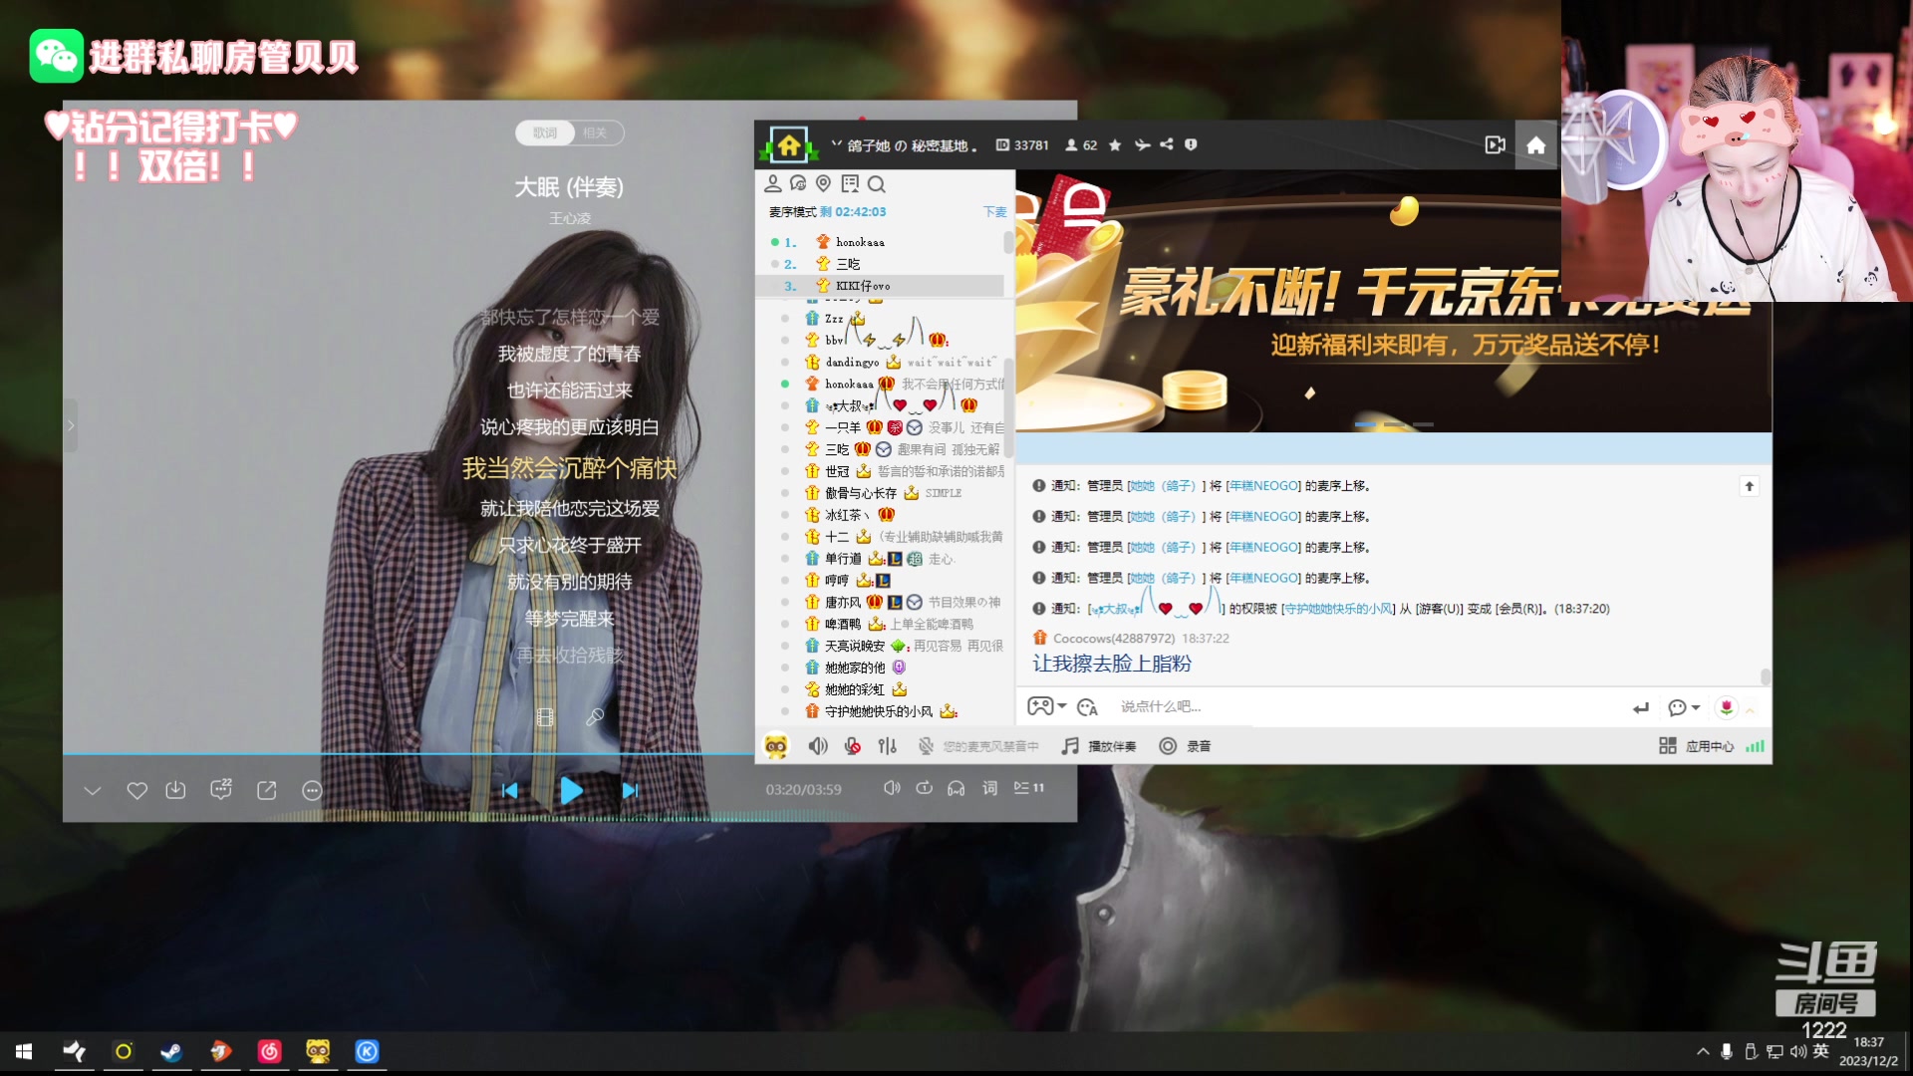Click the raccoon avatar icon in bottom bar

776,745
